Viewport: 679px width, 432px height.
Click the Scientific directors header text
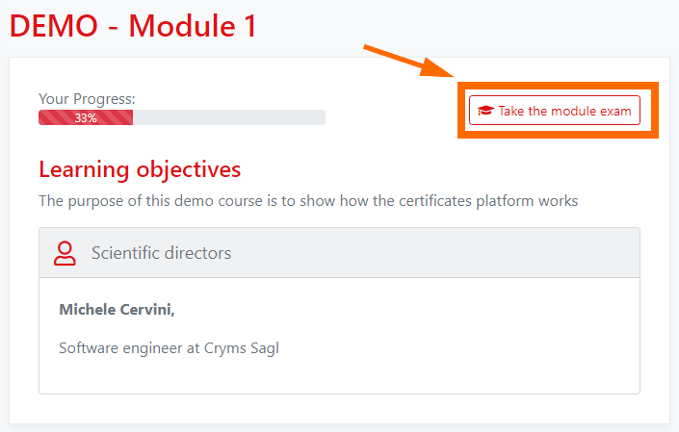161,253
